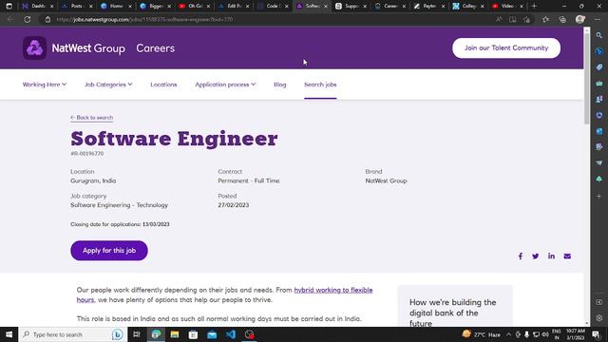Click Join our Talent Community button

[506, 48]
